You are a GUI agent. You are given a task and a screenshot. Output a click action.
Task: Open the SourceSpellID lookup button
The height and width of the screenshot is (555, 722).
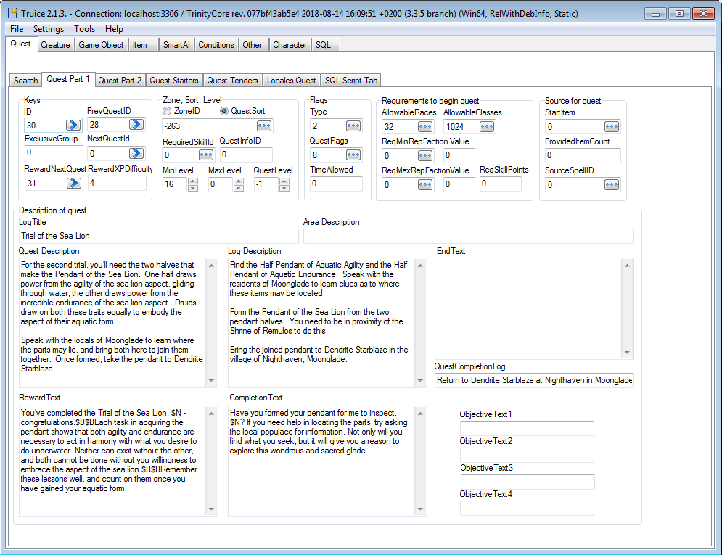[x=612, y=184]
